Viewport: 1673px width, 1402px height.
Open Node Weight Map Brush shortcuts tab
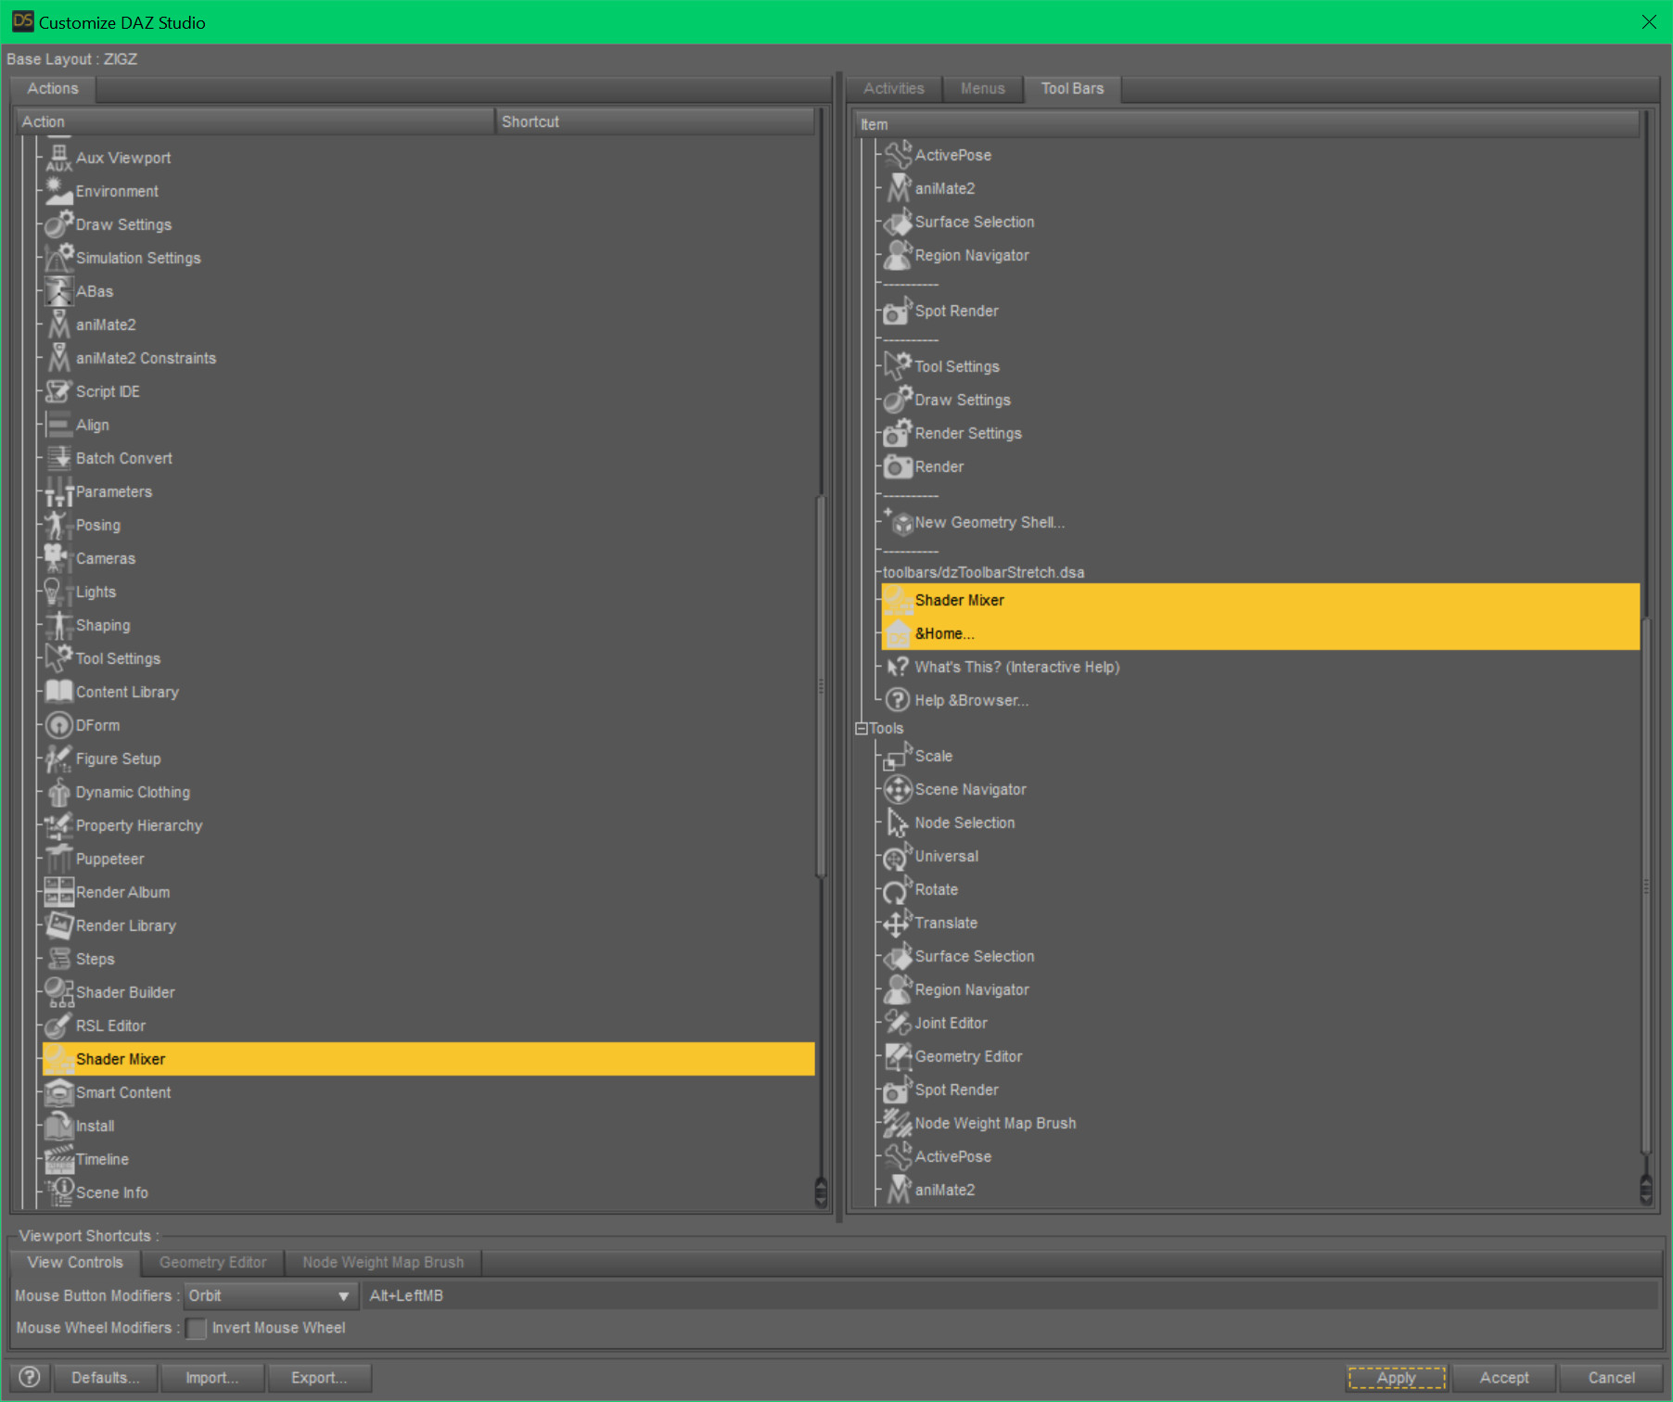(383, 1262)
